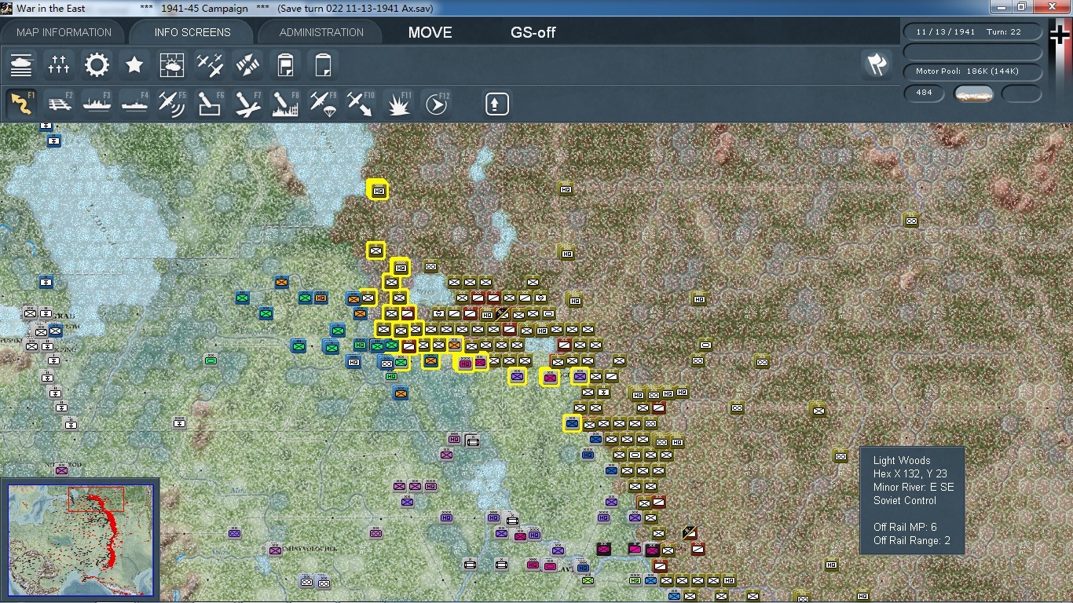Open the weather map icon
The image size is (1073, 603).
pos(172,64)
